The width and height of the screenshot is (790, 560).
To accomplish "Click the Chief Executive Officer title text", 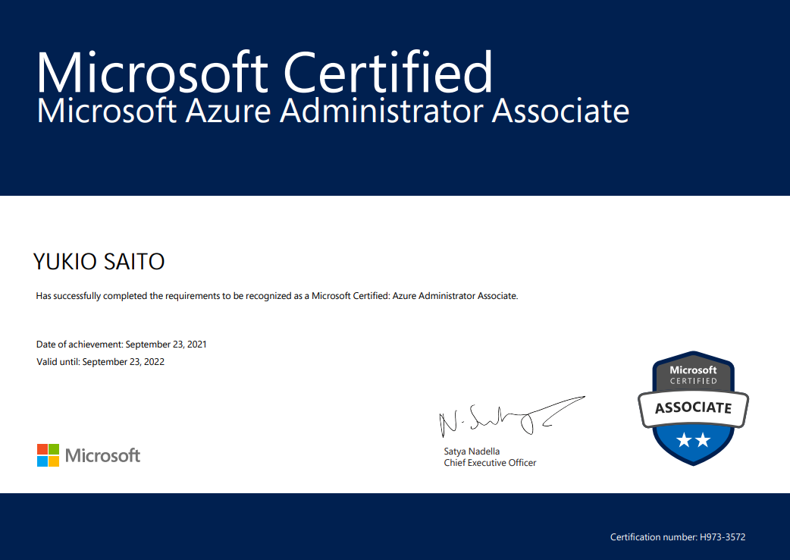I will [490, 463].
